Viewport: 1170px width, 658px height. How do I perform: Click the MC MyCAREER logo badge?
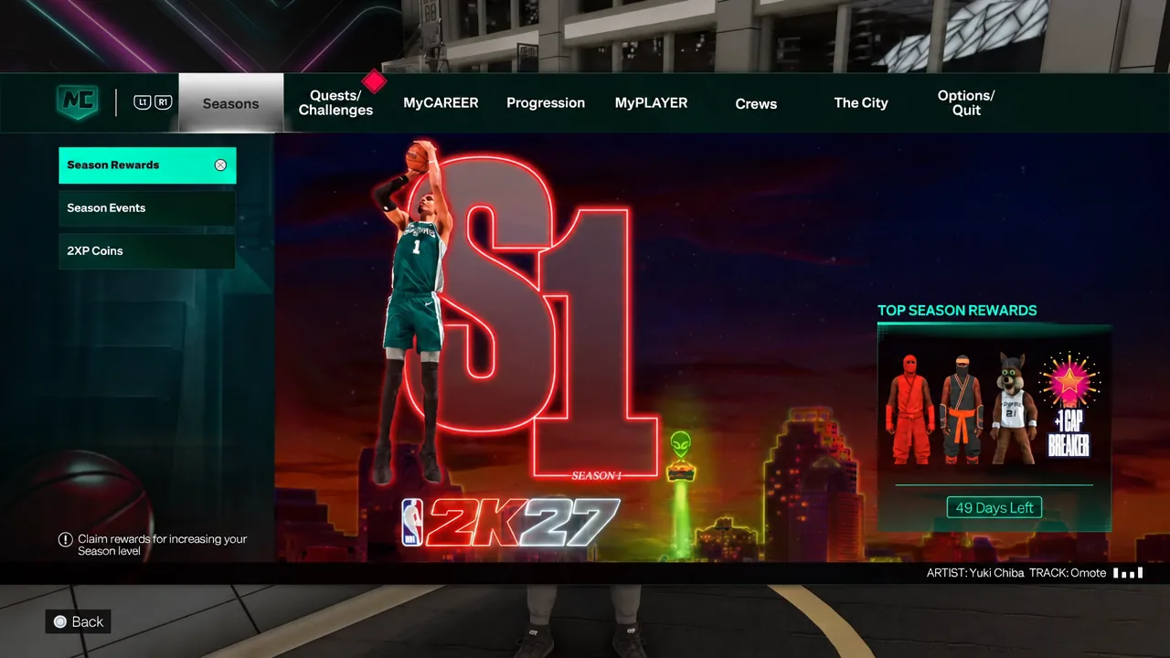(x=77, y=102)
